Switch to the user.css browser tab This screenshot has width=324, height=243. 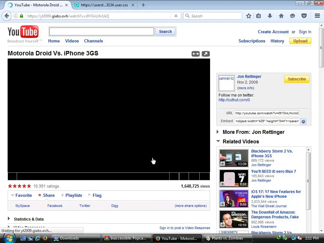pyautogui.click(x=104, y=5)
